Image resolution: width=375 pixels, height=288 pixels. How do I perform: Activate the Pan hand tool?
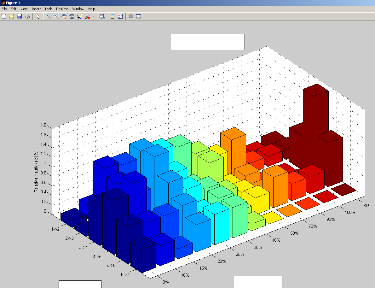coord(64,16)
